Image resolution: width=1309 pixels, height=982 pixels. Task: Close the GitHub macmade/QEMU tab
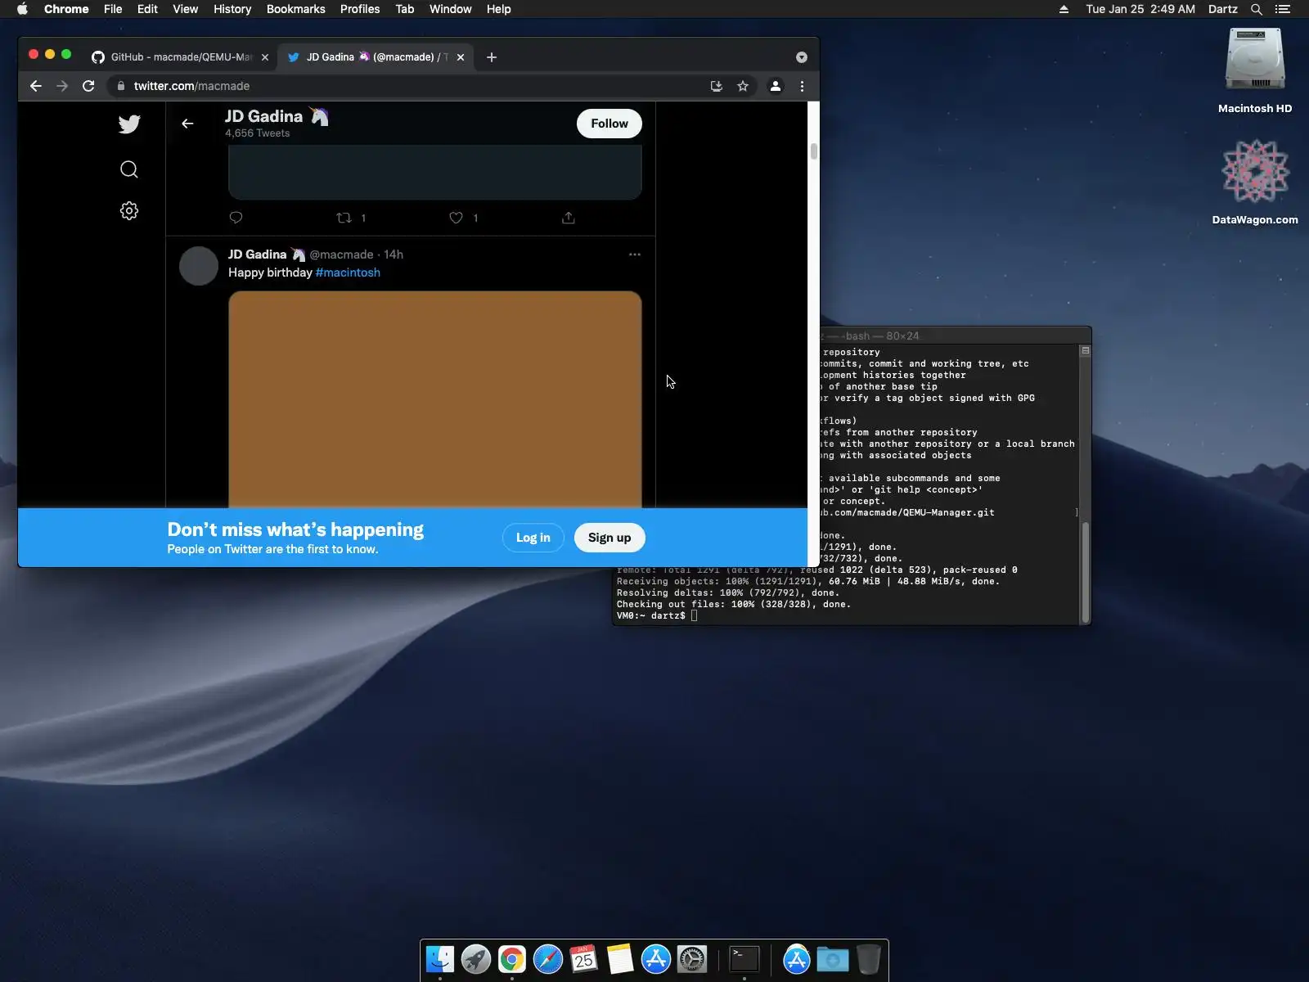pos(265,57)
